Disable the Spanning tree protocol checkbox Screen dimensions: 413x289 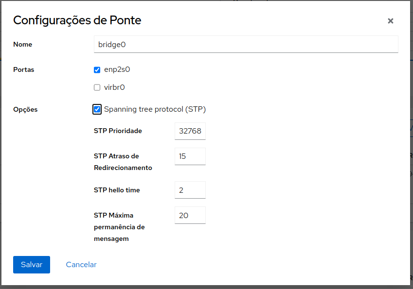pyautogui.click(x=97, y=109)
